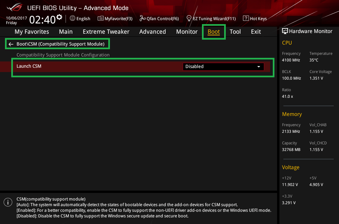Click the +3.3V value 3.291 V
Image resolution: width=339 pixels, height=224 pixels.
coord(289,203)
